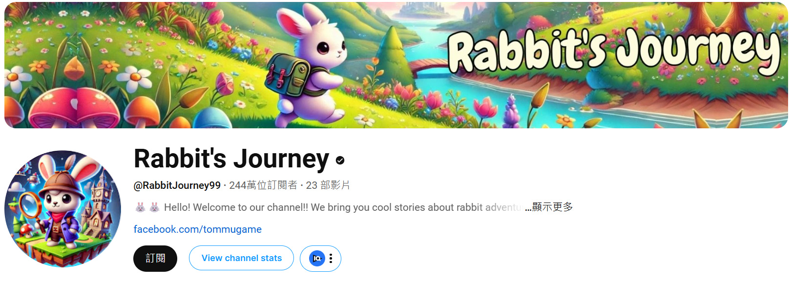
Task: Click the Rabbit's Journey banner image
Action: tap(396, 65)
